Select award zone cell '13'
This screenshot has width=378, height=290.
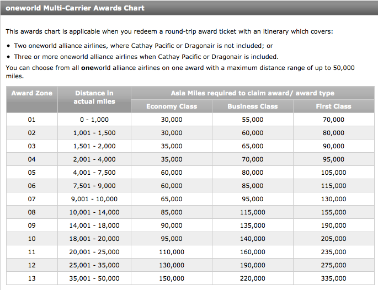coord(31,278)
